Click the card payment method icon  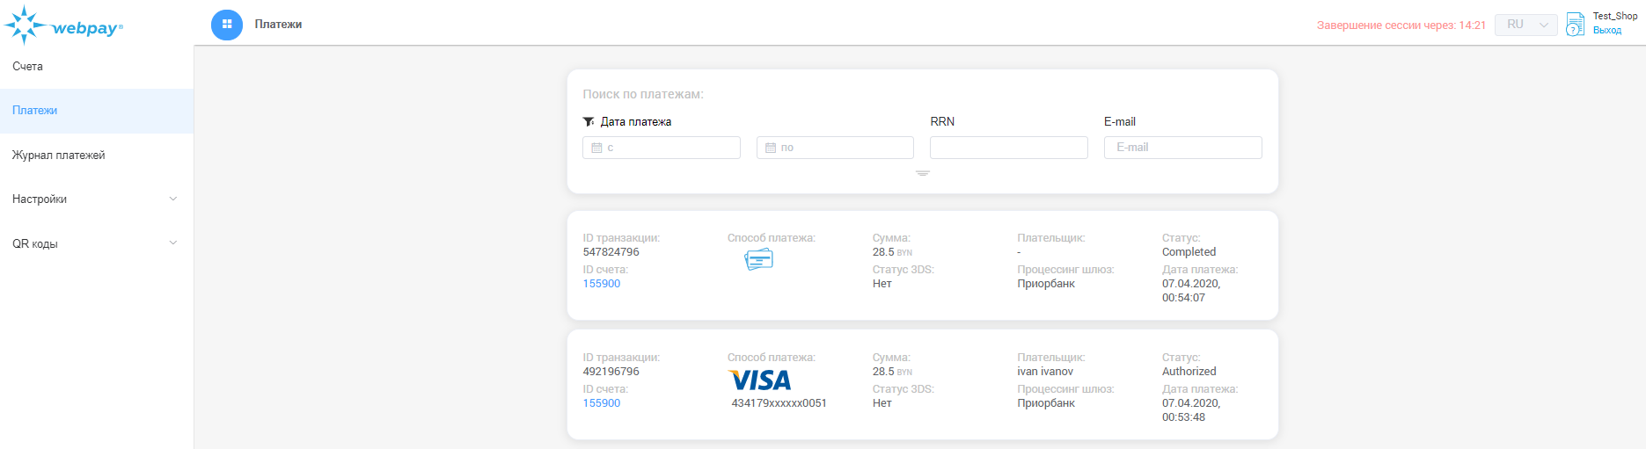point(758,259)
